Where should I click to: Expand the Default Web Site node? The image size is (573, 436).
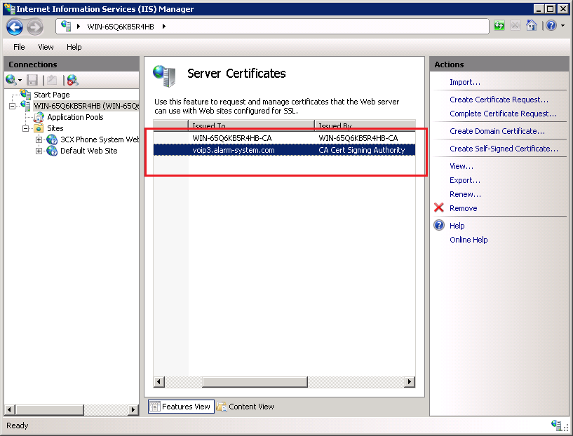[39, 151]
